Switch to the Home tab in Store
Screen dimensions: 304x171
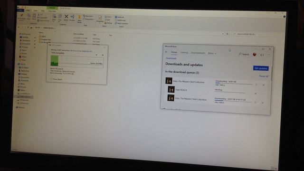[174, 52]
